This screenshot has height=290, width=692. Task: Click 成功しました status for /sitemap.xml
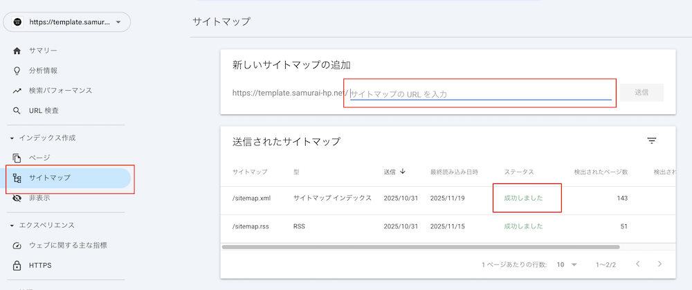pos(523,198)
